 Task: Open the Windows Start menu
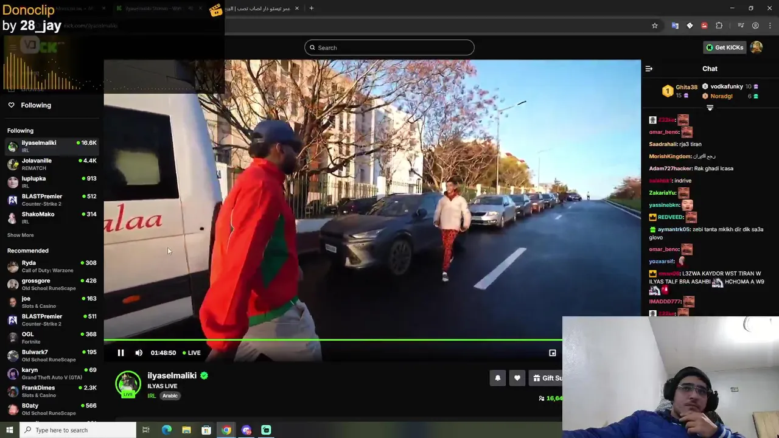pyautogui.click(x=10, y=430)
